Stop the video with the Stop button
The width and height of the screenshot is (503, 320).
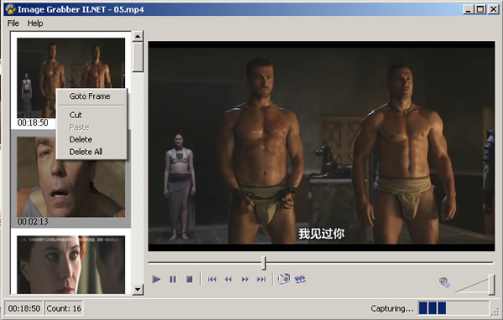pos(189,279)
